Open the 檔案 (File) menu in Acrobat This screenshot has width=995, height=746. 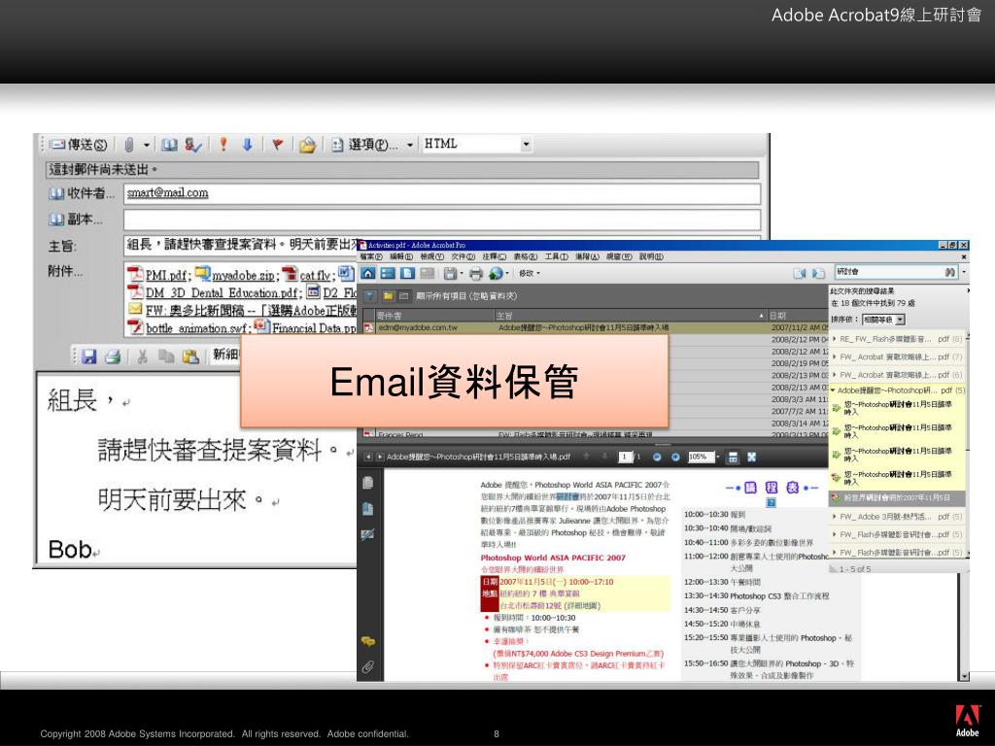pos(371,256)
